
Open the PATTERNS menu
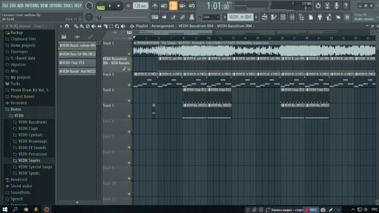[31, 5]
